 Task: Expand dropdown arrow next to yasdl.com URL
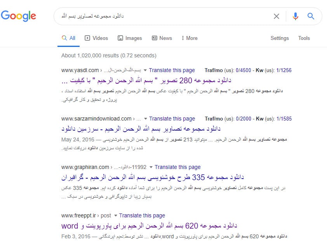tap(145, 71)
